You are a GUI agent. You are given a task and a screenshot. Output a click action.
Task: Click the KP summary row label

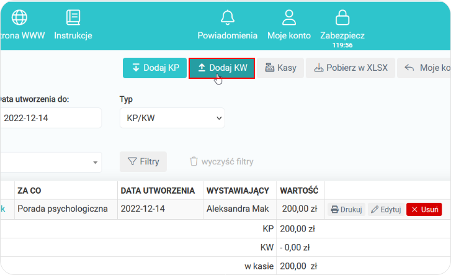point(268,229)
